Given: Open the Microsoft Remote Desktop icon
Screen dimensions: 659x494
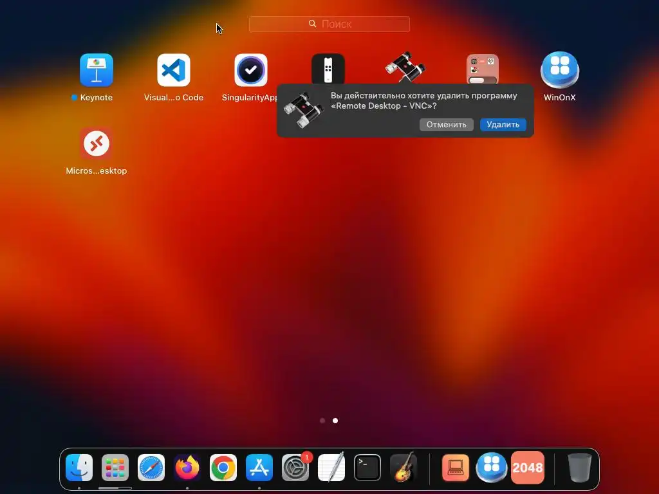Looking at the screenshot, I should (x=97, y=143).
